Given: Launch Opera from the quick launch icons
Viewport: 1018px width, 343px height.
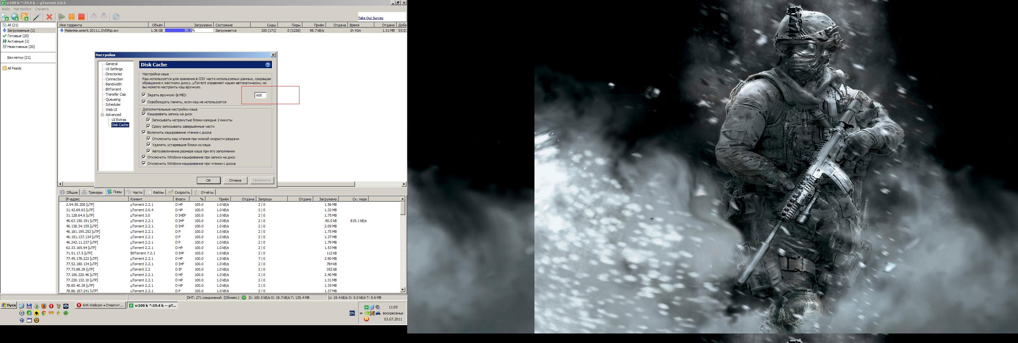Looking at the screenshot, I should (x=51, y=306).
